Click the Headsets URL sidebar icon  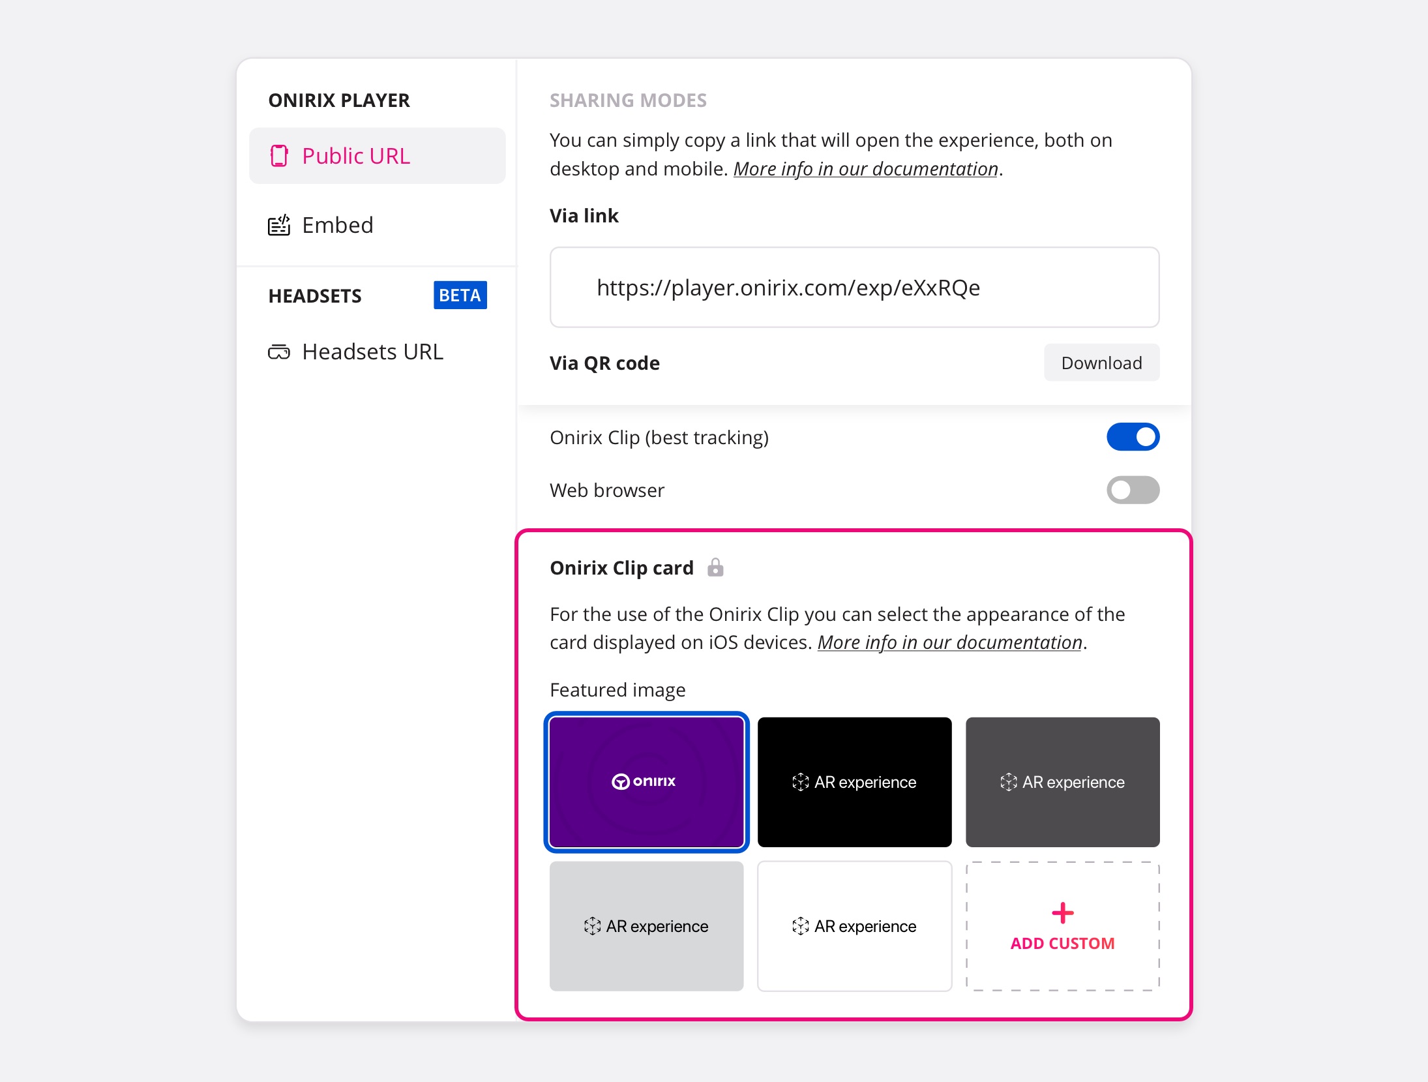[280, 351]
